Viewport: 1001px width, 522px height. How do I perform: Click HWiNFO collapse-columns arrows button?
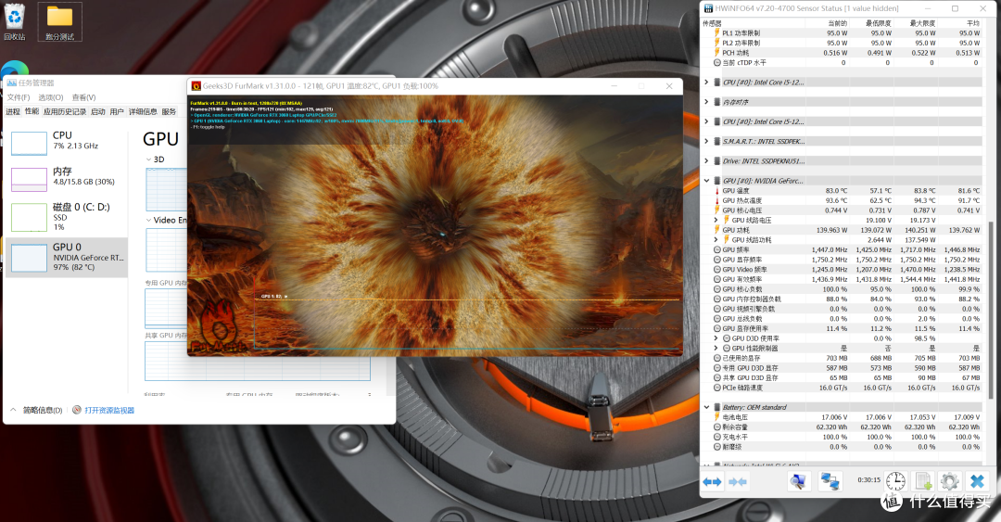pos(738,482)
